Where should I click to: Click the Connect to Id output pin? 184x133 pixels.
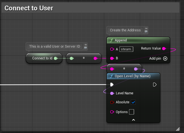[x=56, y=58]
